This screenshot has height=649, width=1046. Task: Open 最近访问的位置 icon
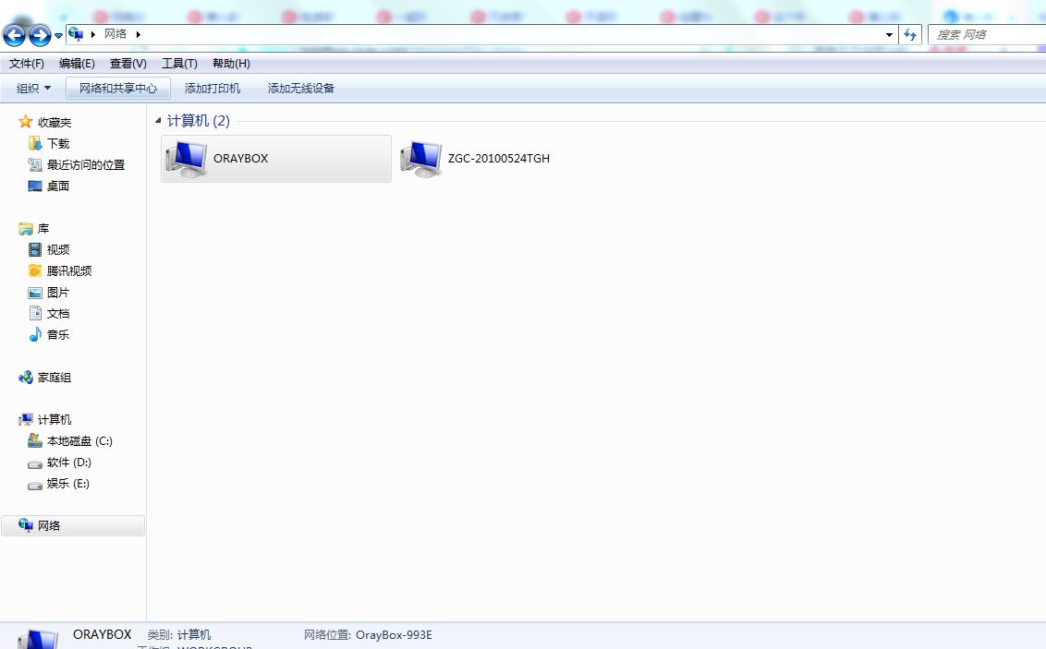pos(35,164)
